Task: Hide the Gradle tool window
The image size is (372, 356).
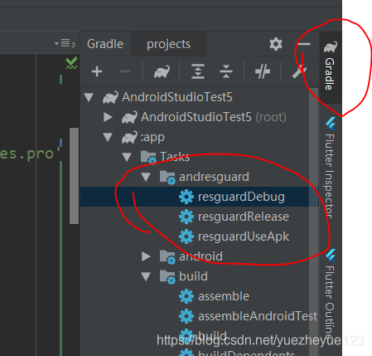Action: point(304,44)
